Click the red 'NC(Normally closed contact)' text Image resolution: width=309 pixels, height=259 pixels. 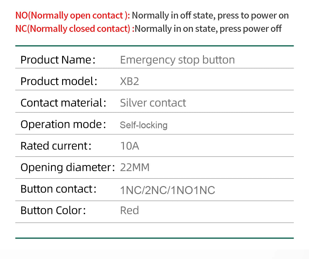(75, 29)
